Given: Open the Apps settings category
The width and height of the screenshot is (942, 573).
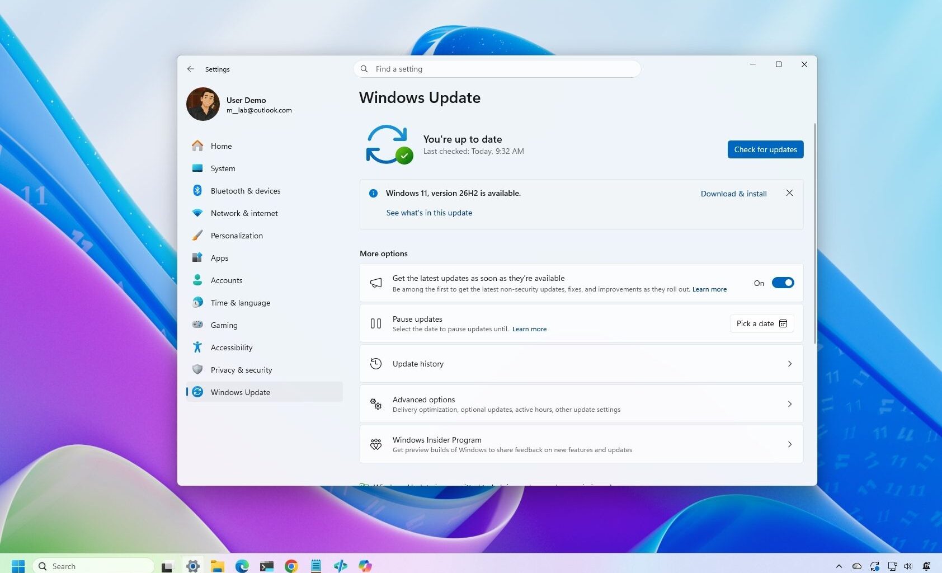Looking at the screenshot, I should click(264, 258).
